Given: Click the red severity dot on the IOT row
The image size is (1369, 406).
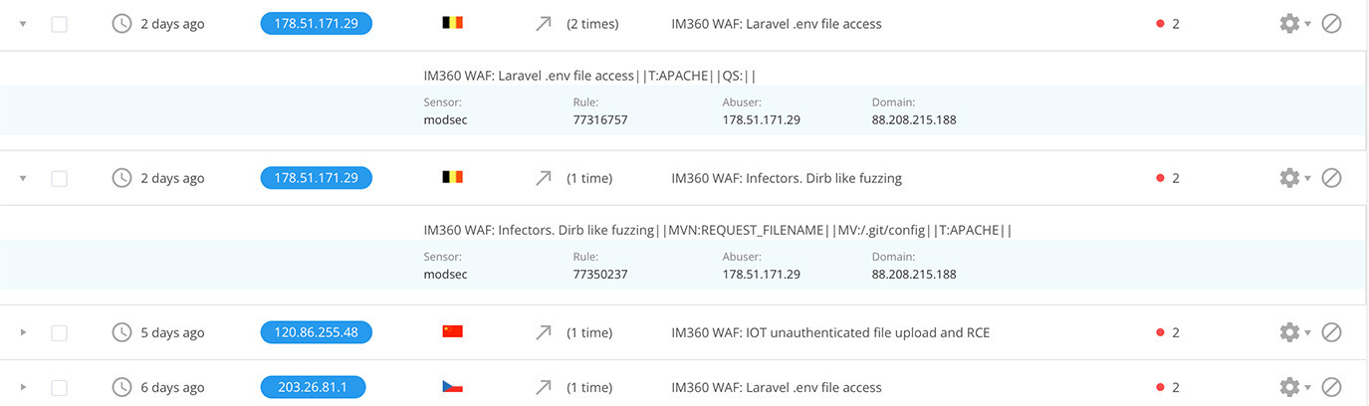Looking at the screenshot, I should pyautogui.click(x=1160, y=332).
